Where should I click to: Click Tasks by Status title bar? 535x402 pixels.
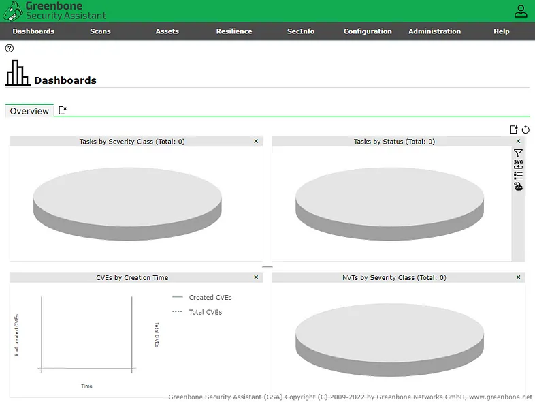pyautogui.click(x=398, y=142)
